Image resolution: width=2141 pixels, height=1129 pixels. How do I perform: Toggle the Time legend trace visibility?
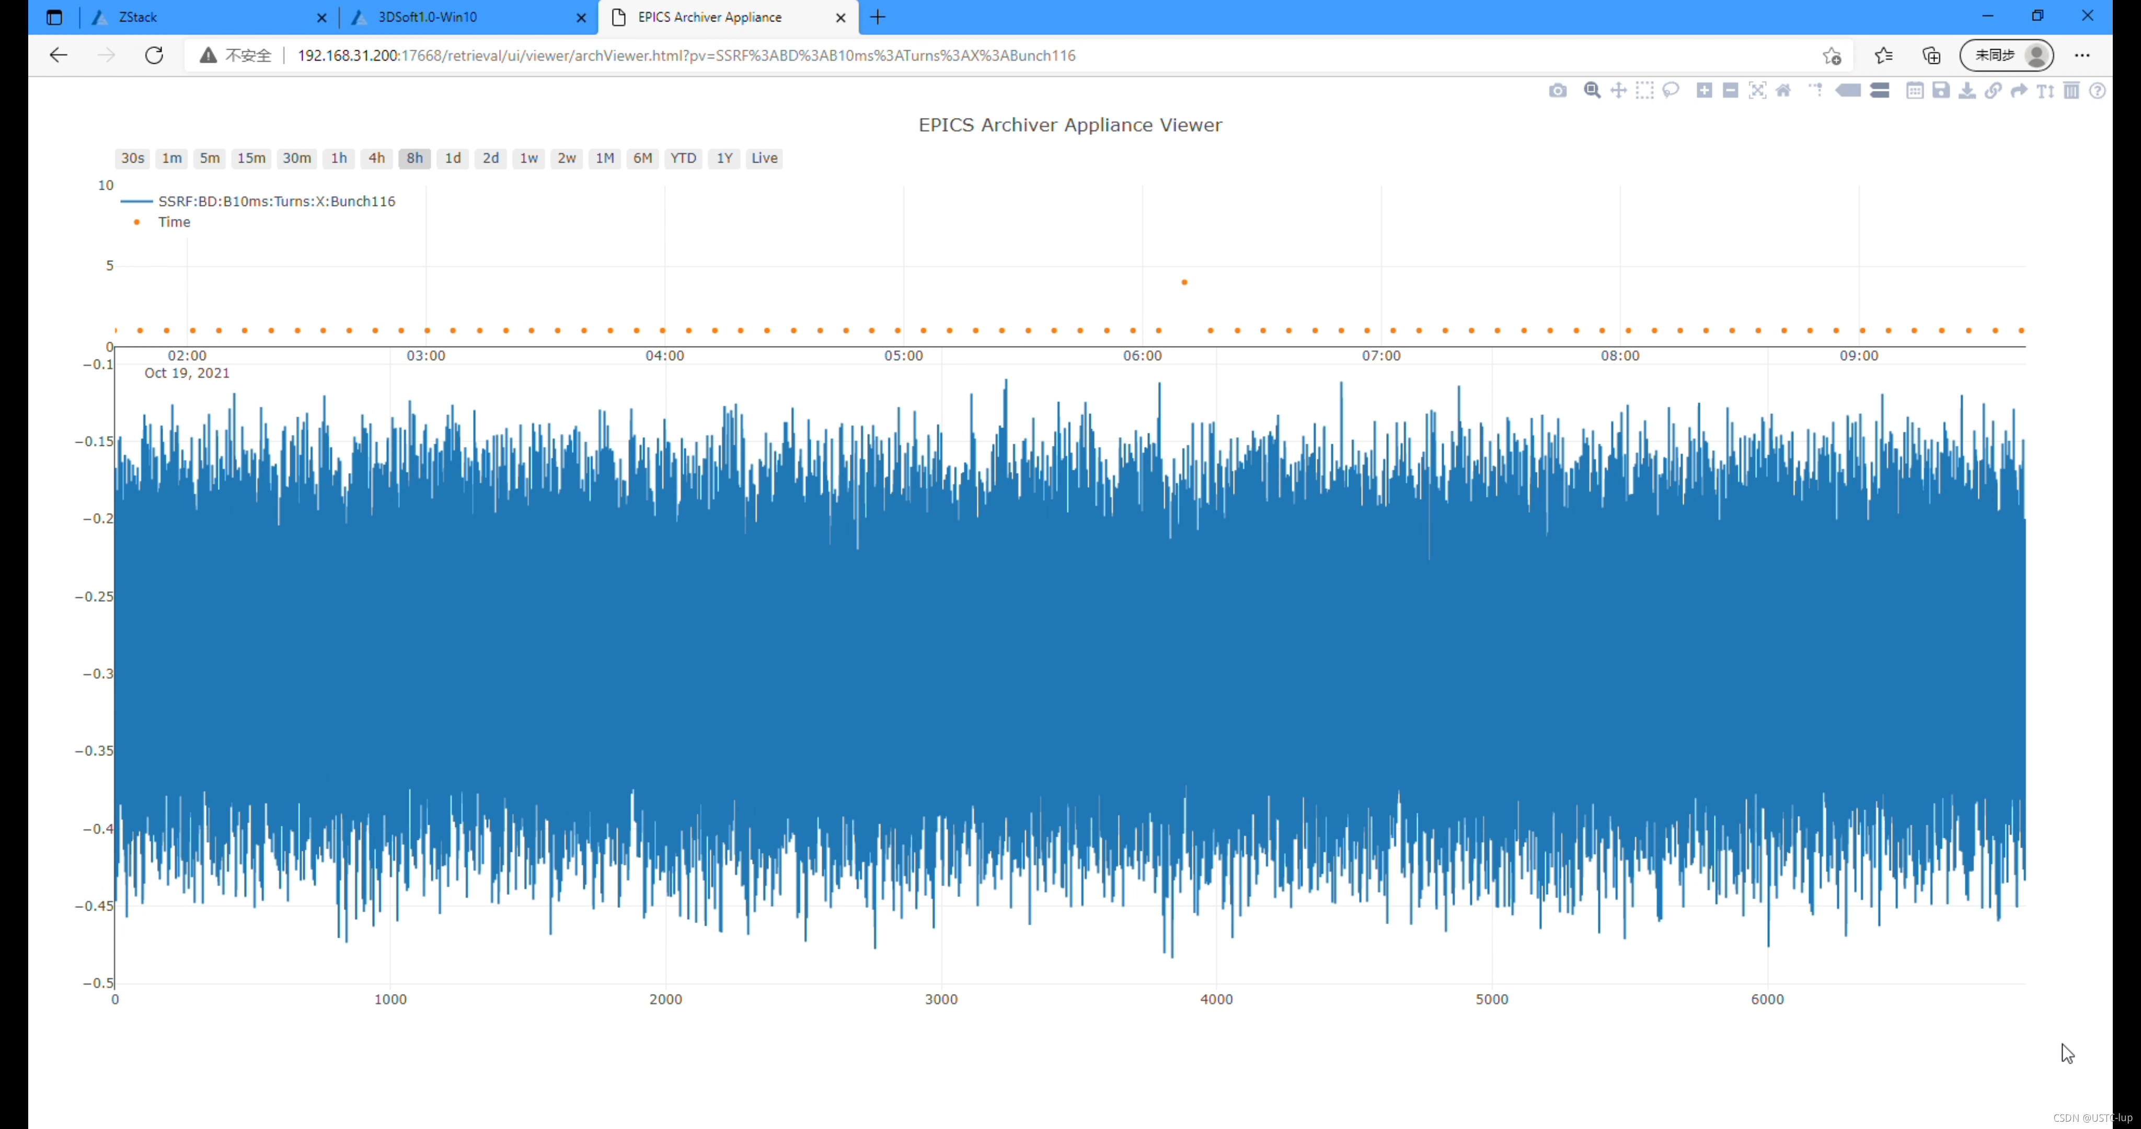174,222
